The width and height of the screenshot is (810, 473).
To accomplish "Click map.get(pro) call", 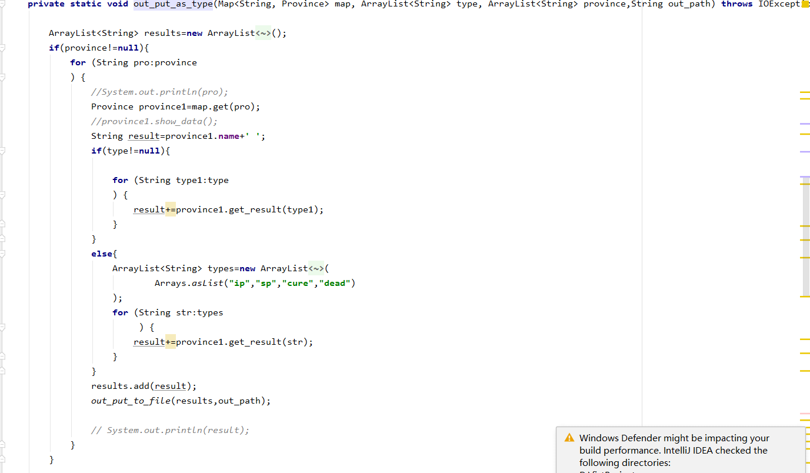I will pyautogui.click(x=224, y=106).
